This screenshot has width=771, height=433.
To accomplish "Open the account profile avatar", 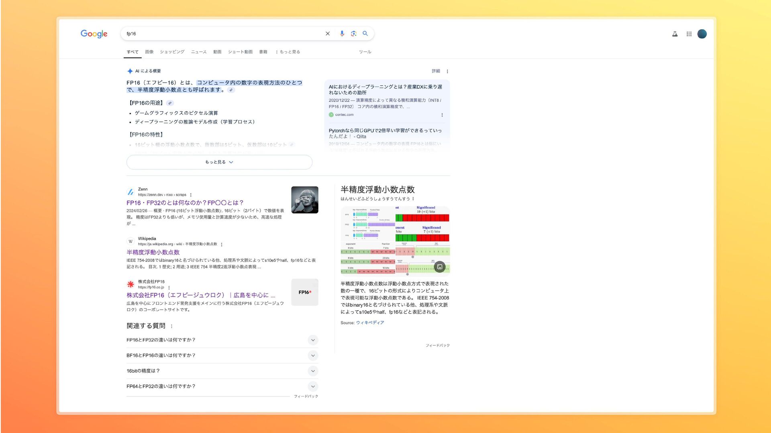I will [x=702, y=34].
